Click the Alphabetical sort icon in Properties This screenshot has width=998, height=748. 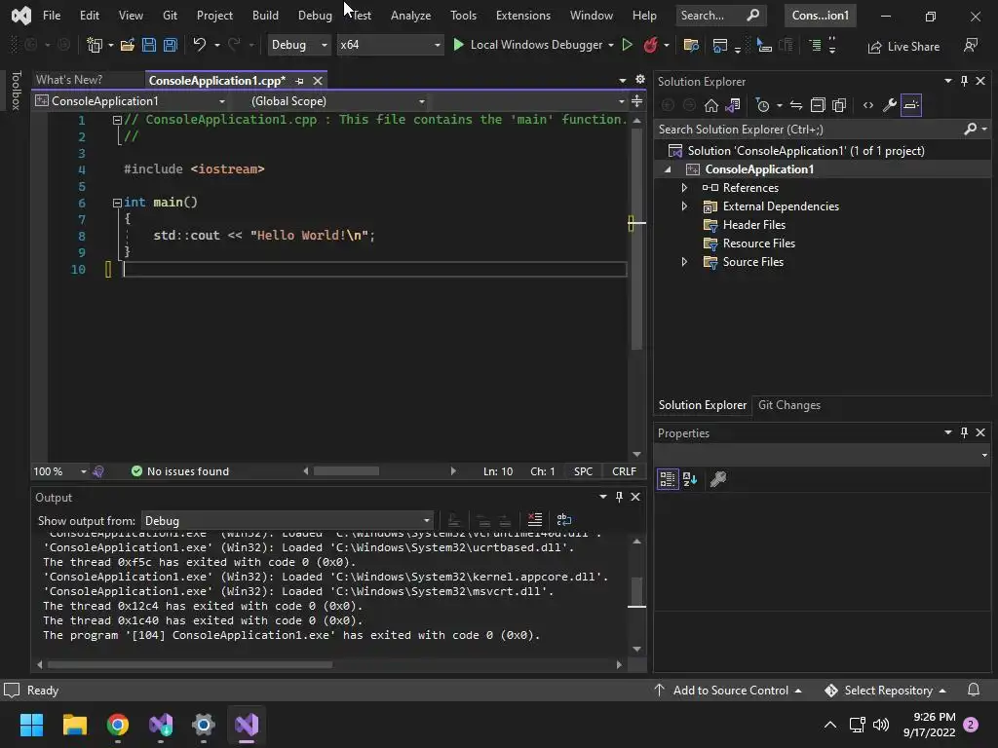click(690, 479)
